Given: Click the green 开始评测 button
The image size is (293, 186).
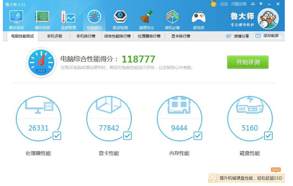Looking at the screenshot, I should [x=248, y=62].
